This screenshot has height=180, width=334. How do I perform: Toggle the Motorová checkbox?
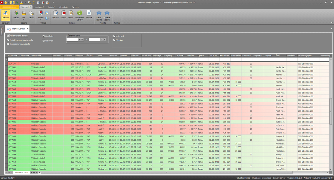(x=114, y=36)
